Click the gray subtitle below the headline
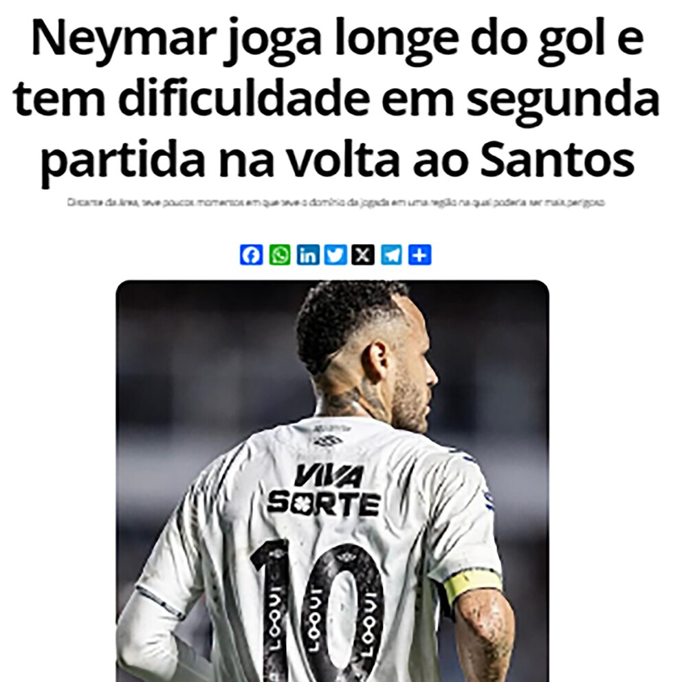Screen dimensions: 682x682 click(335, 202)
